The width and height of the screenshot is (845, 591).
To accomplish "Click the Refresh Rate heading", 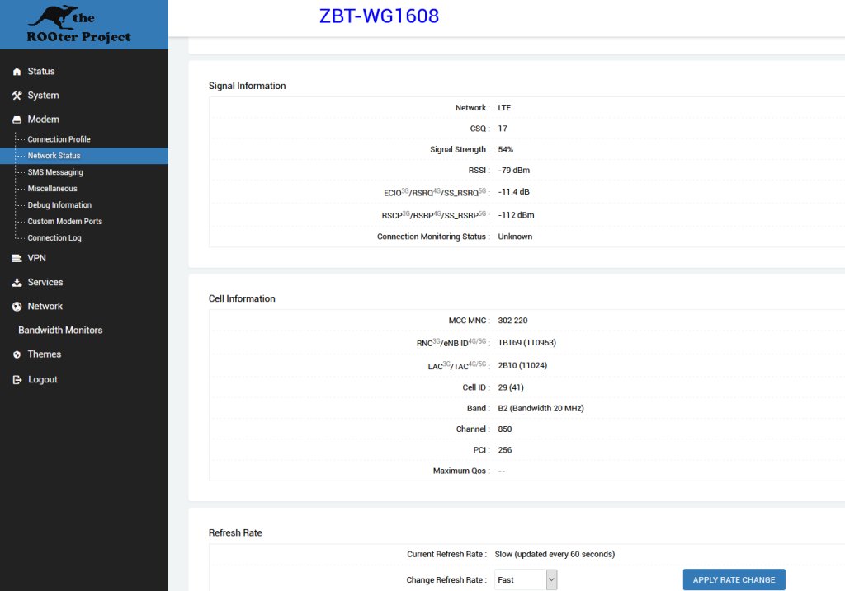I will tap(235, 532).
